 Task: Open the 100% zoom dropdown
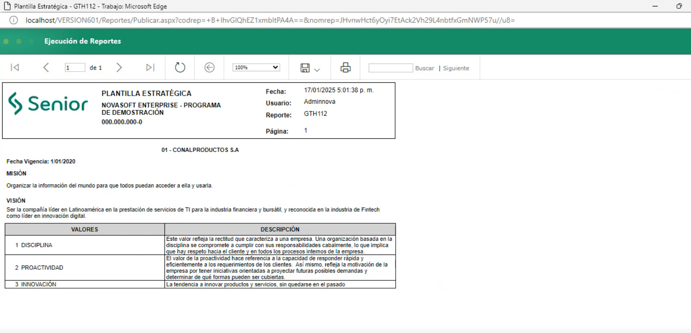click(256, 67)
